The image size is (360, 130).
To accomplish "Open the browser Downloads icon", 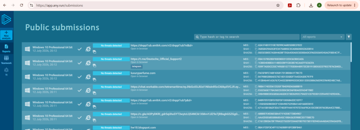I will 311,5.
